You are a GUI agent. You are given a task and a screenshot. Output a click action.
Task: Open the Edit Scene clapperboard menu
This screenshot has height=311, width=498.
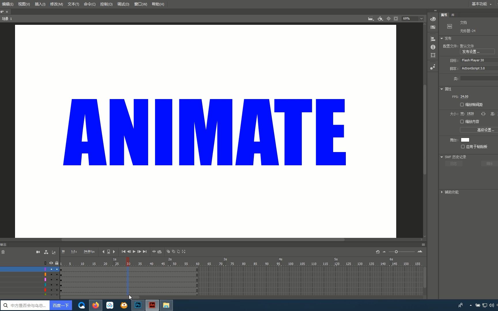(x=371, y=18)
